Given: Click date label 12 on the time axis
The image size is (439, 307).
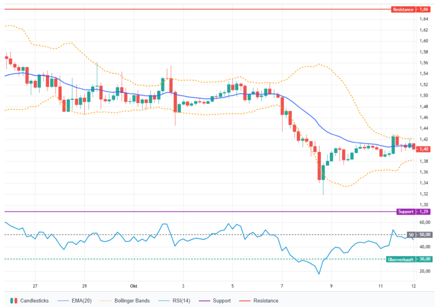Looking at the screenshot, I should pos(414,286).
